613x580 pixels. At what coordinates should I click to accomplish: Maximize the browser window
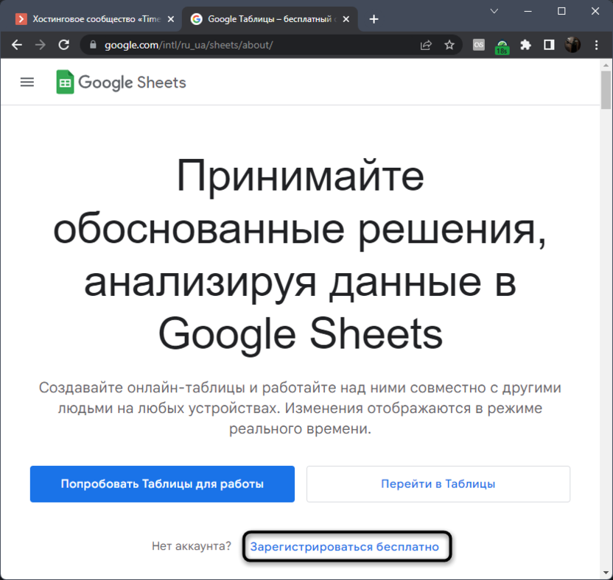tap(561, 11)
